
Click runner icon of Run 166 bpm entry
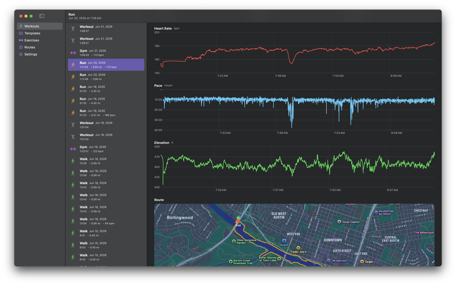tap(73, 113)
